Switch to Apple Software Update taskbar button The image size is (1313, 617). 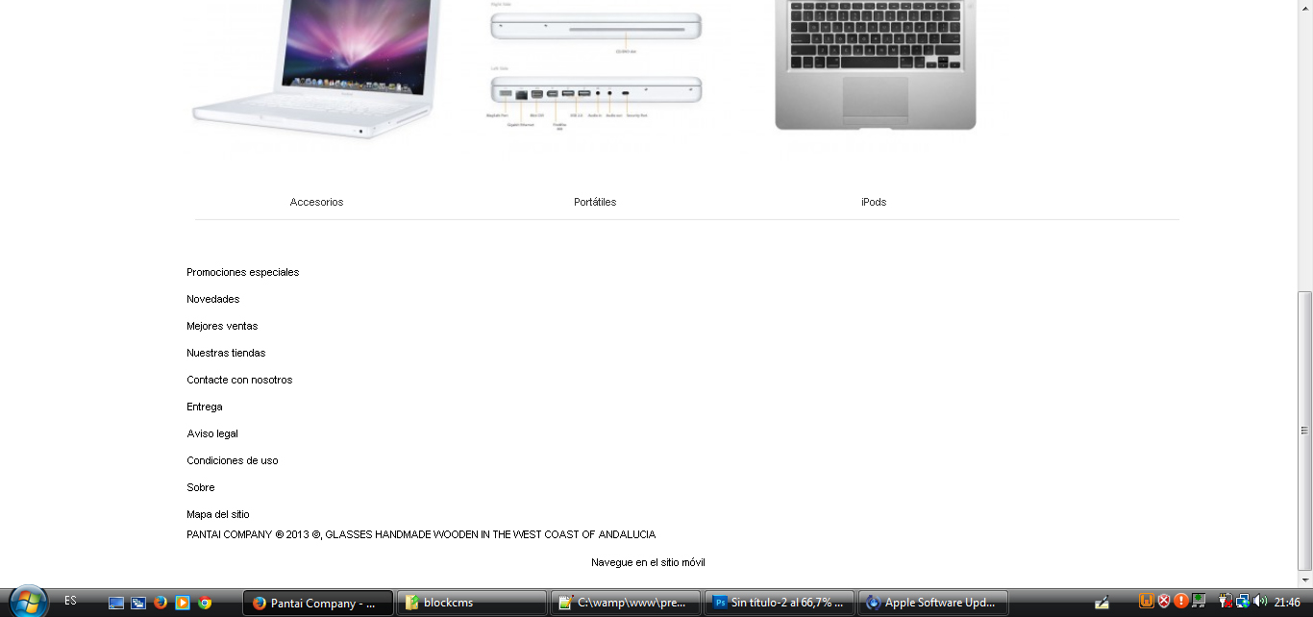pos(933,603)
